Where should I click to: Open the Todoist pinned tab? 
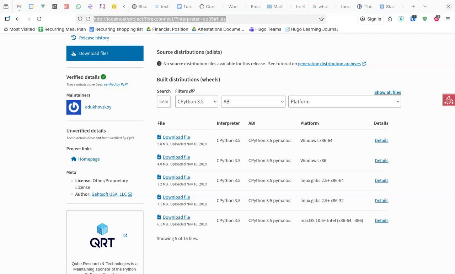coord(66,7)
